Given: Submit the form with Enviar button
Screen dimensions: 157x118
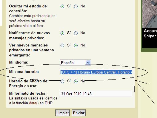Looking at the screenshot, I should [79, 113].
